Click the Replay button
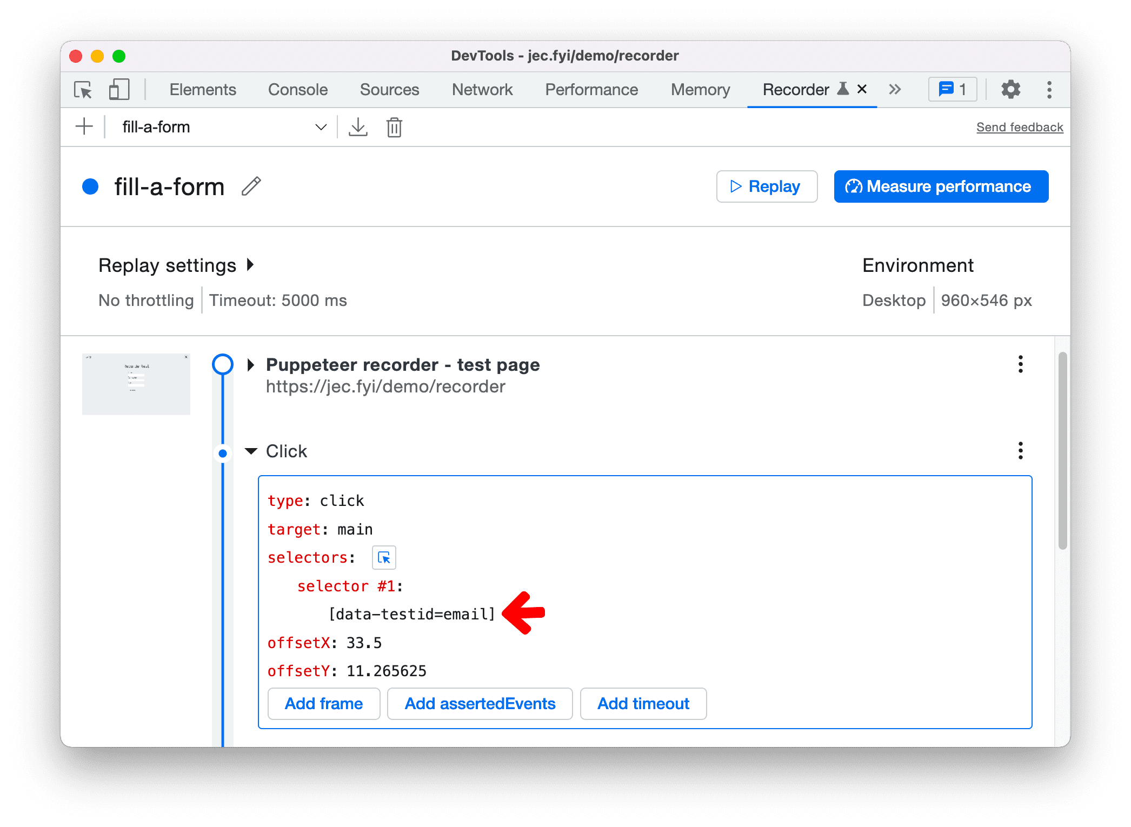Screen dimensions: 1131x827 click(x=771, y=186)
